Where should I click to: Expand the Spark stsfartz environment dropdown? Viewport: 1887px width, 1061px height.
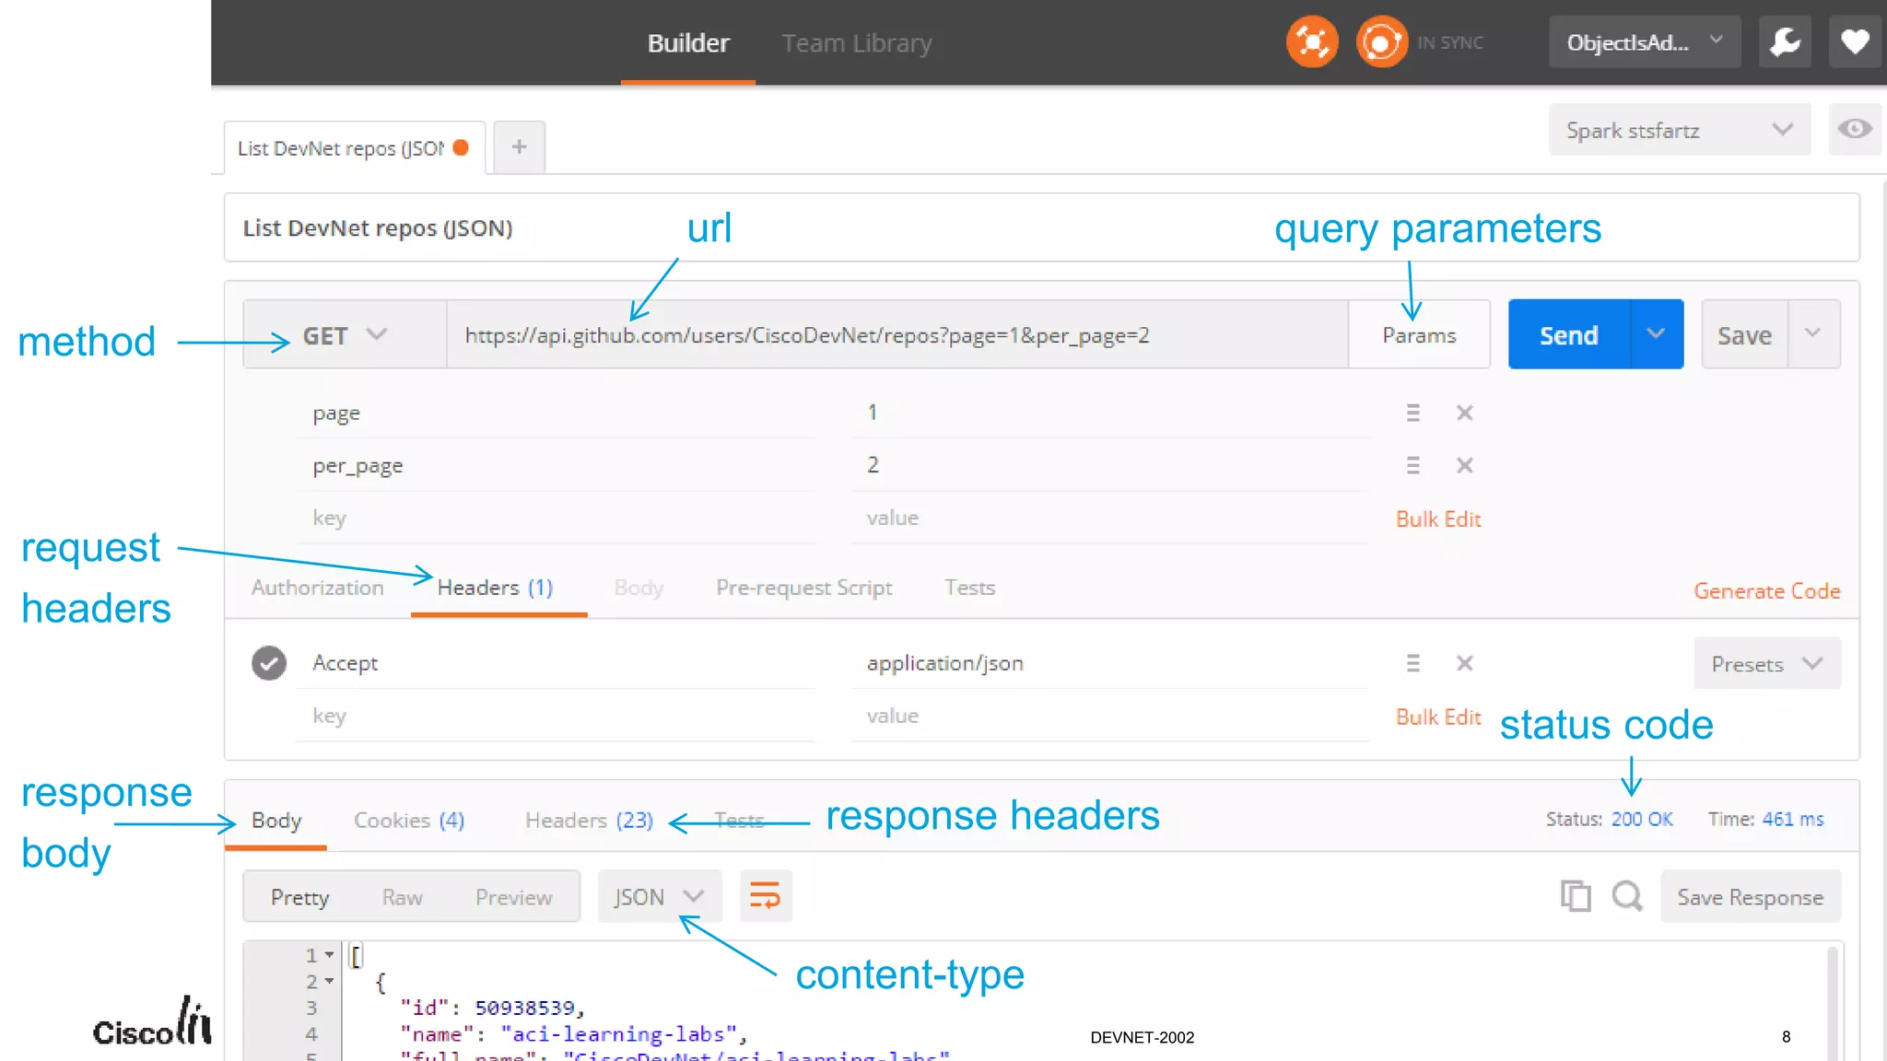pos(1679,130)
